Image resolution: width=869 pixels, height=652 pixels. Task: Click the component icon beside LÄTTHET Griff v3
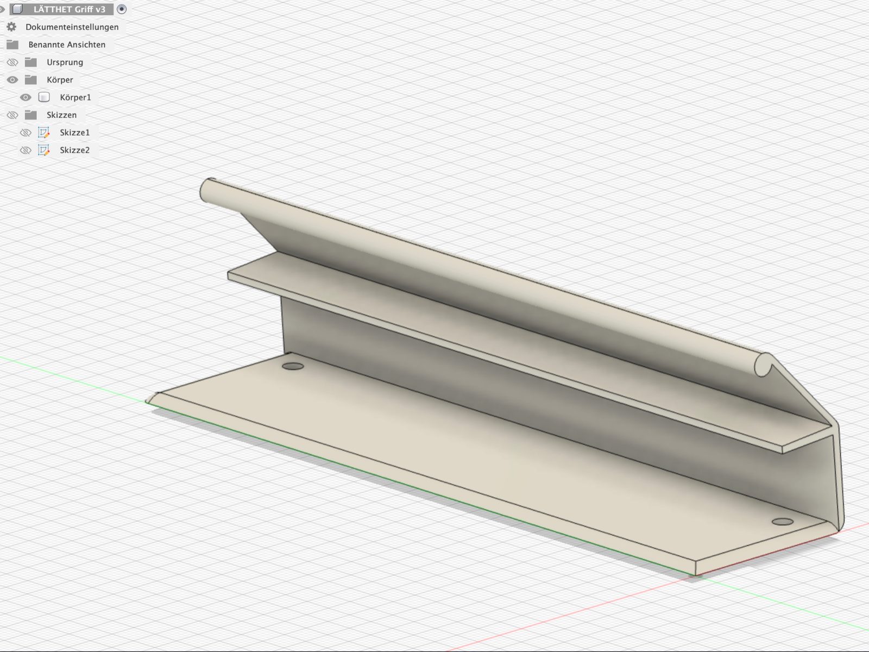tap(17, 9)
